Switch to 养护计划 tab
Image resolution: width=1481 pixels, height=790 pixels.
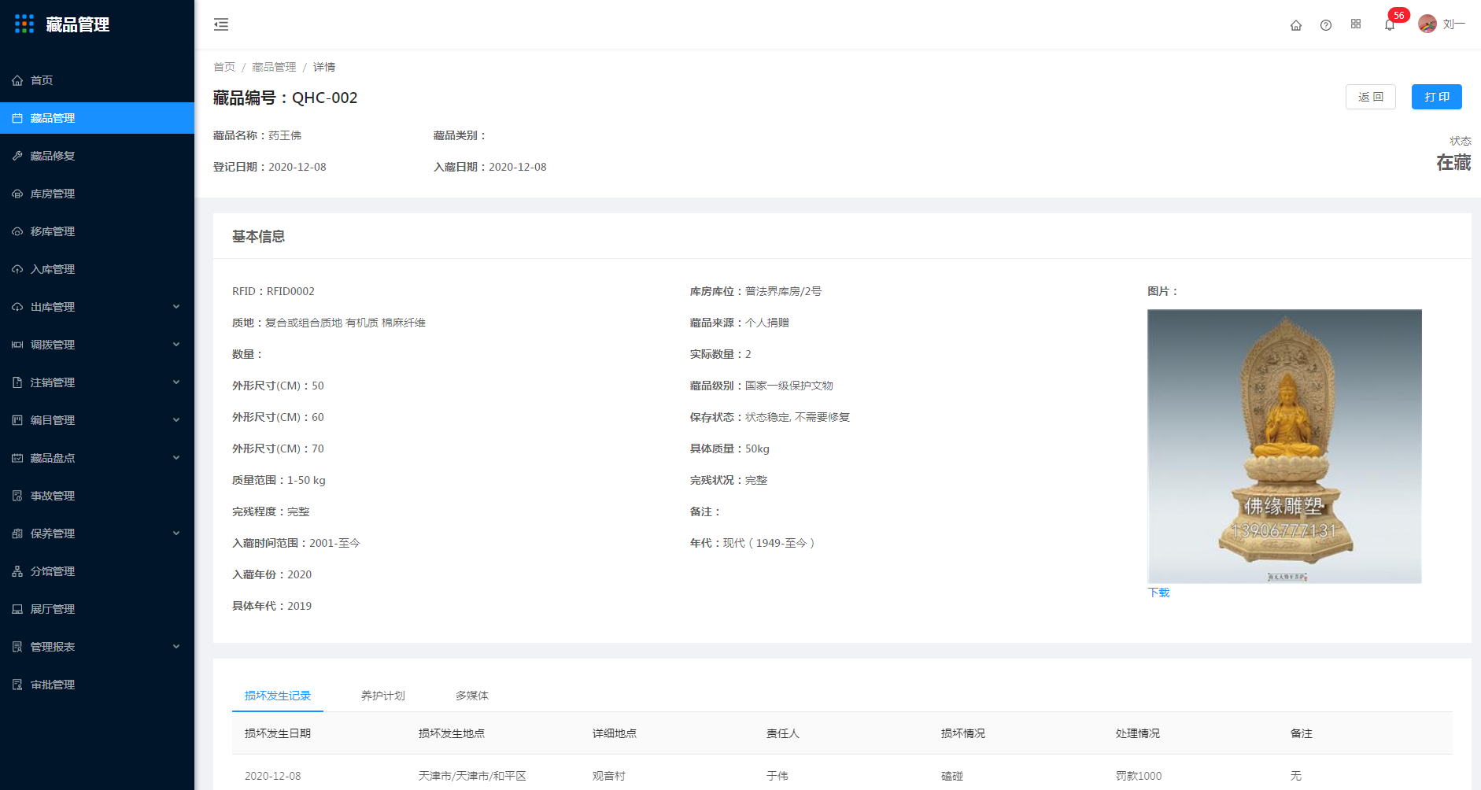pos(383,696)
